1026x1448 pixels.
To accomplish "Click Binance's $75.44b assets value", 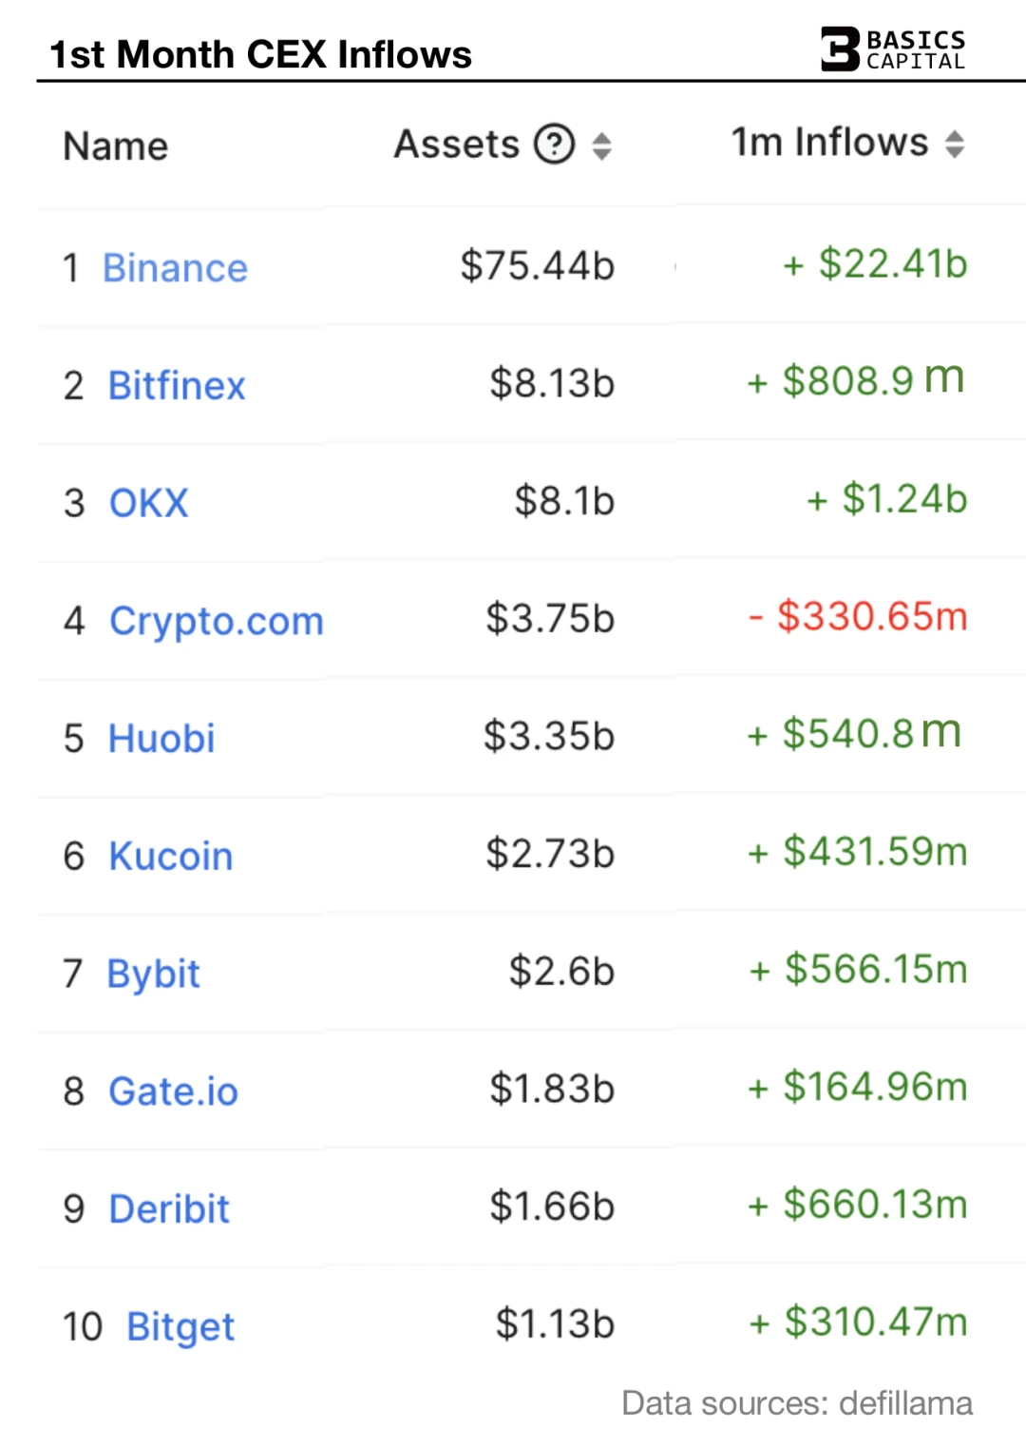I will (538, 265).
